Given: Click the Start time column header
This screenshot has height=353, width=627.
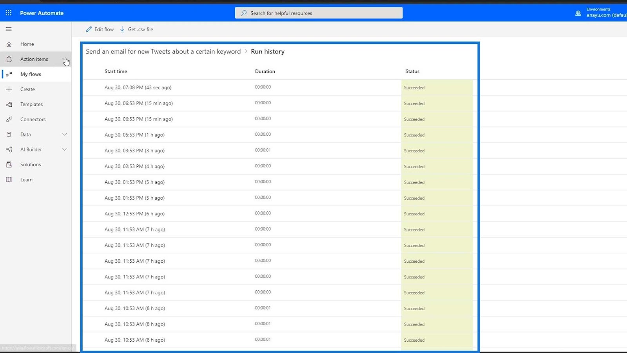Looking at the screenshot, I should tap(116, 71).
